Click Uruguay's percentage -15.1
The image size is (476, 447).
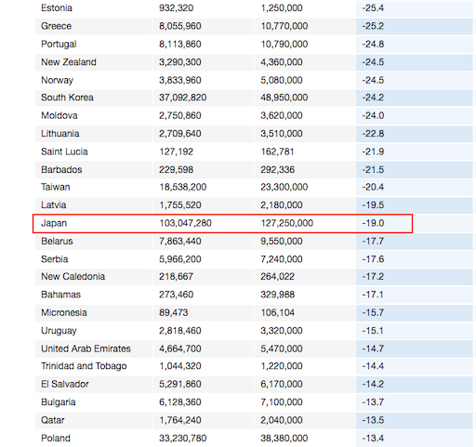373,331
